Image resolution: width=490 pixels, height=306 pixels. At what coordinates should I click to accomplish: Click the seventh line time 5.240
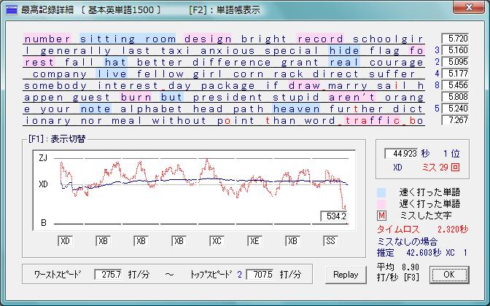455,109
